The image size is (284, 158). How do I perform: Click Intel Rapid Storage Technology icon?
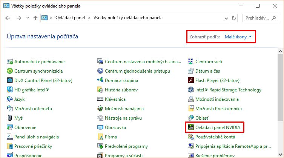pos(191,90)
